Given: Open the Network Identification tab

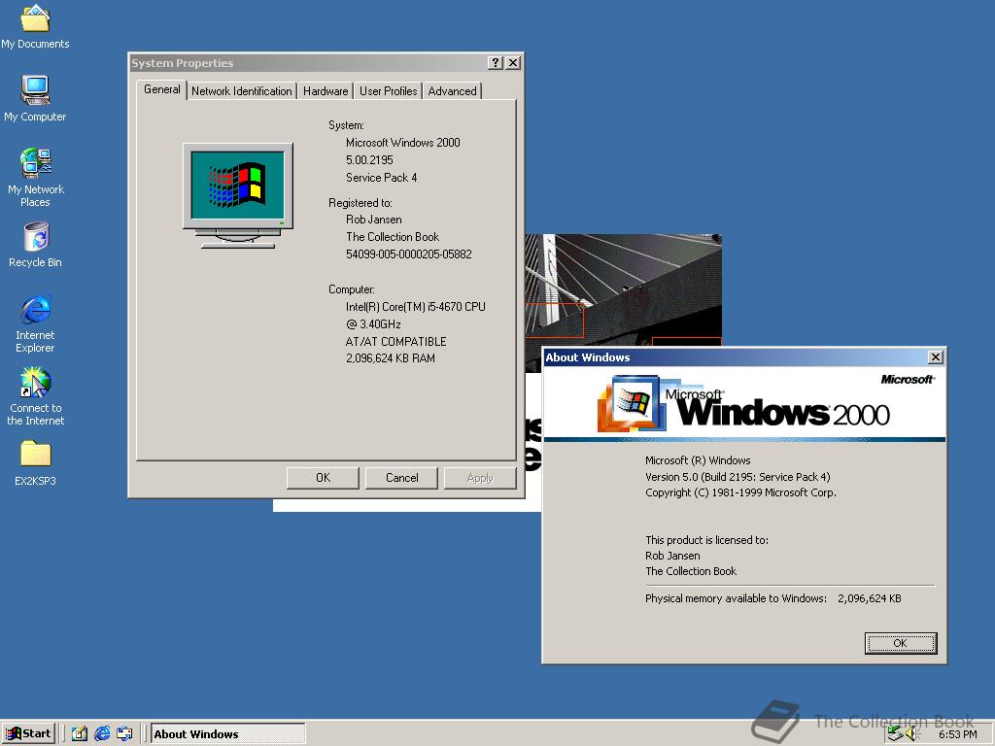Looking at the screenshot, I should [x=242, y=91].
